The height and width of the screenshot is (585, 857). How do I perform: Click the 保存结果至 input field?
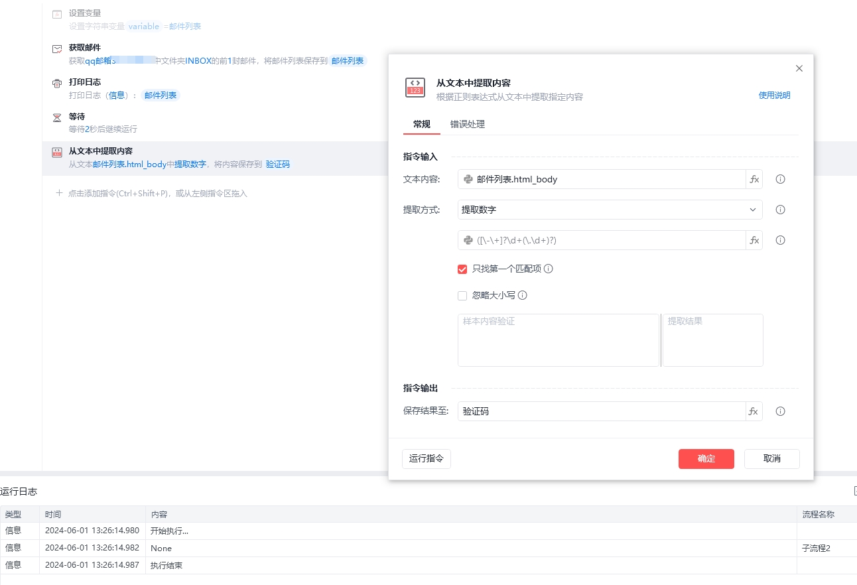tap(602, 411)
